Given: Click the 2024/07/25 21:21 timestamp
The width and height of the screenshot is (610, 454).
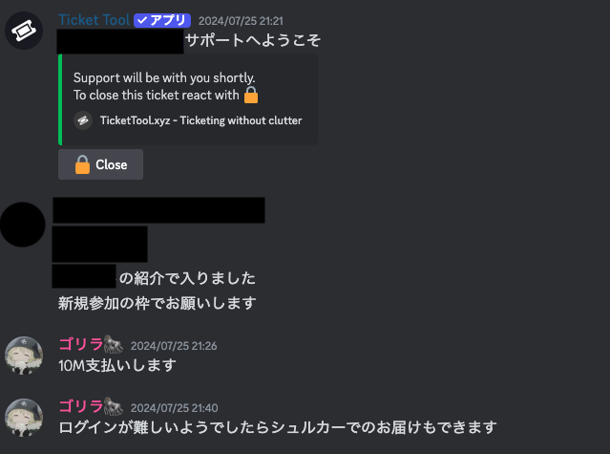Looking at the screenshot, I should (x=241, y=21).
